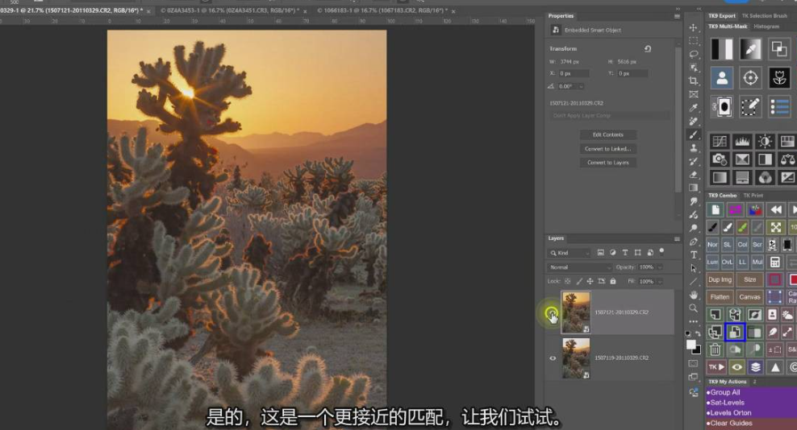Viewport: 797px width, 430px height.
Task: Switch to the Histogram tab
Action: click(766, 27)
